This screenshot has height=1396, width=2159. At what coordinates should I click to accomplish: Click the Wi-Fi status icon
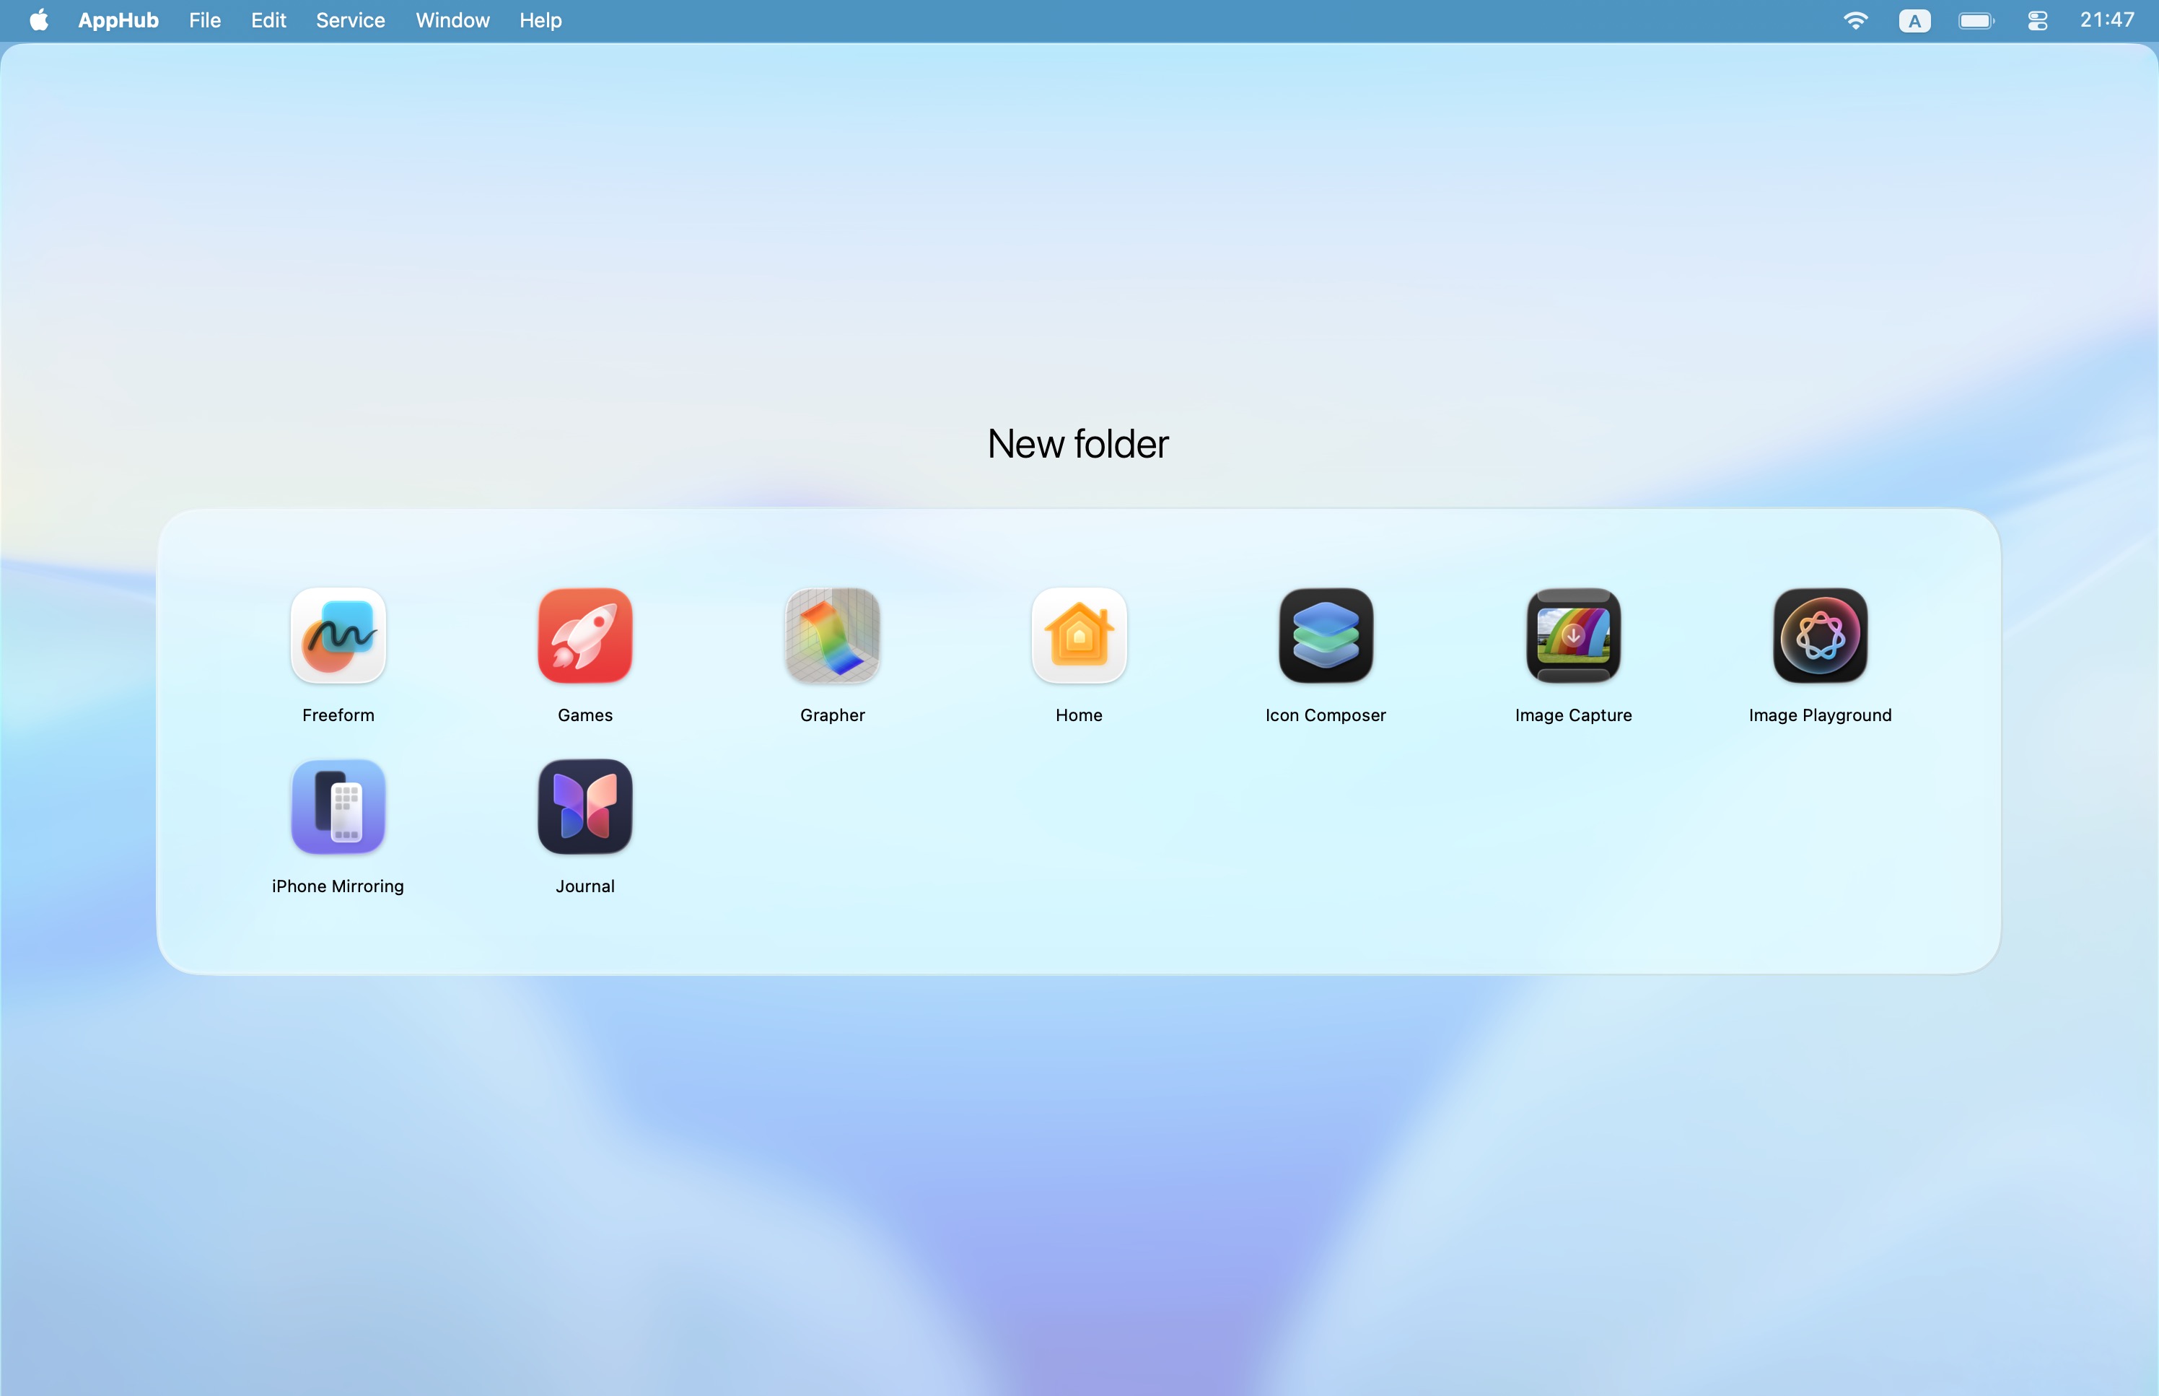(1854, 20)
